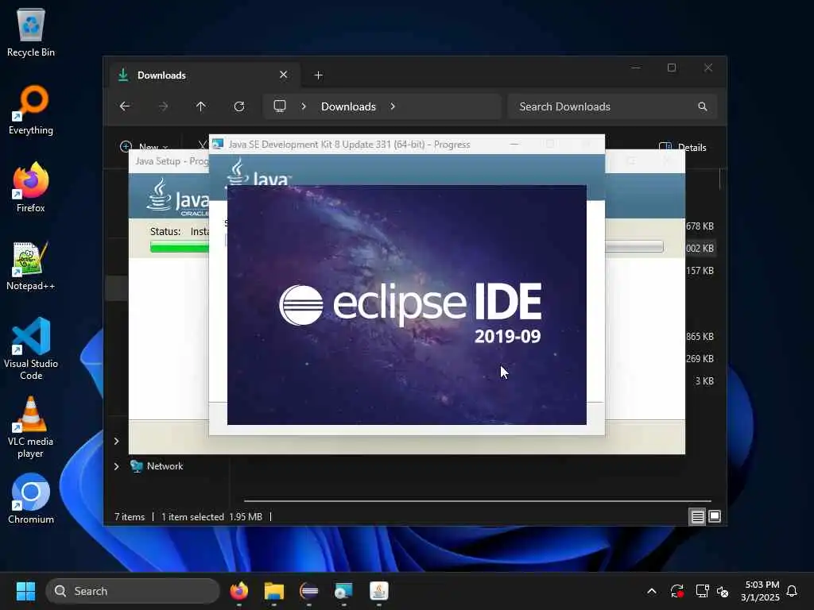
Task: Click the horizontal scrollbar in Explorer
Action: coord(478,501)
